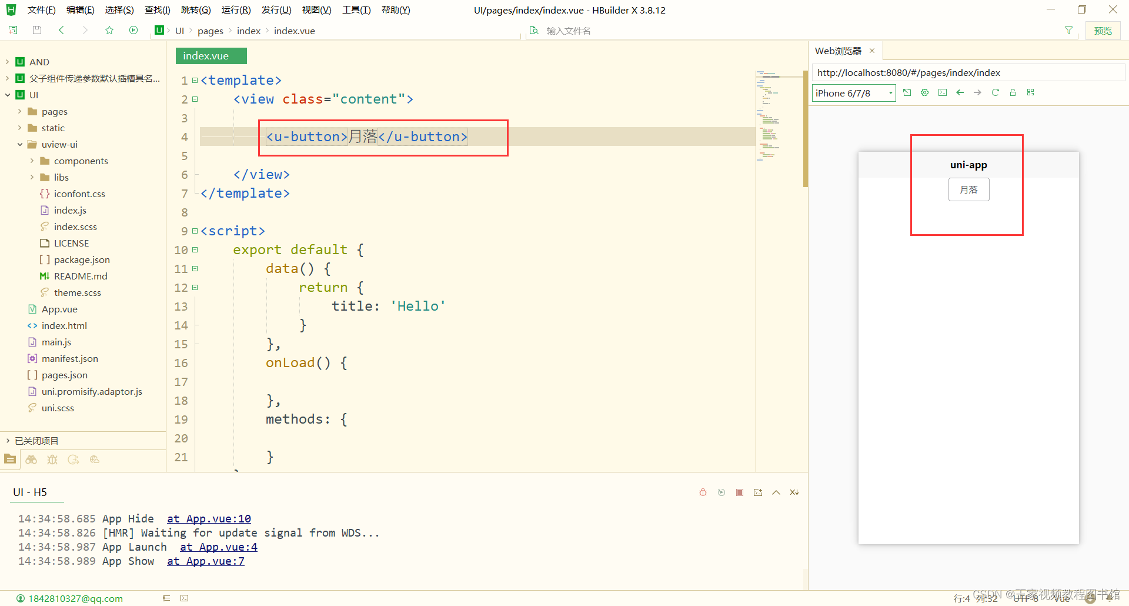Fold the script block on line 9
Image resolution: width=1129 pixels, height=606 pixels.
click(195, 231)
